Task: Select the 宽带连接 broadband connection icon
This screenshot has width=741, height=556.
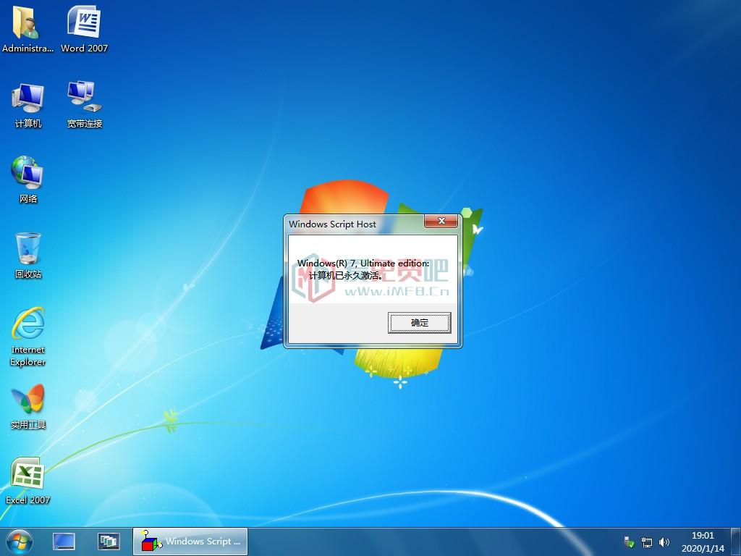Action: pos(84,105)
